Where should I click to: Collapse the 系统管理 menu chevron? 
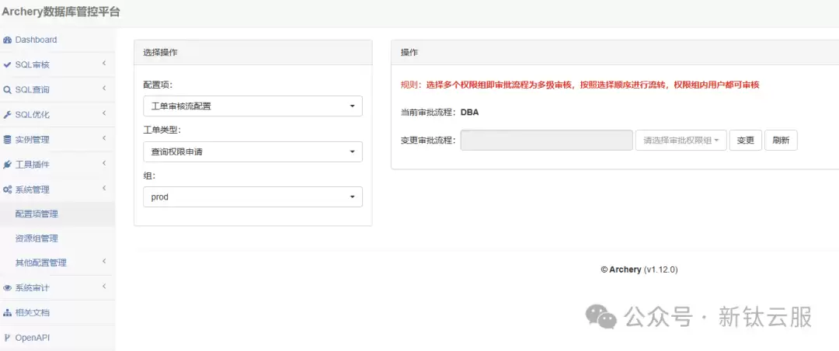[x=104, y=188]
